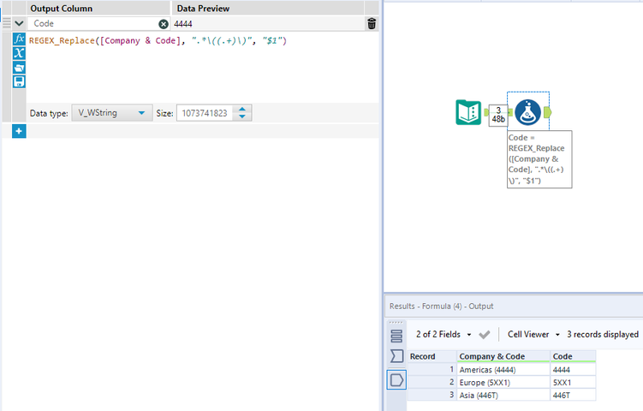Decrease the Size value with down arrow

242,116
